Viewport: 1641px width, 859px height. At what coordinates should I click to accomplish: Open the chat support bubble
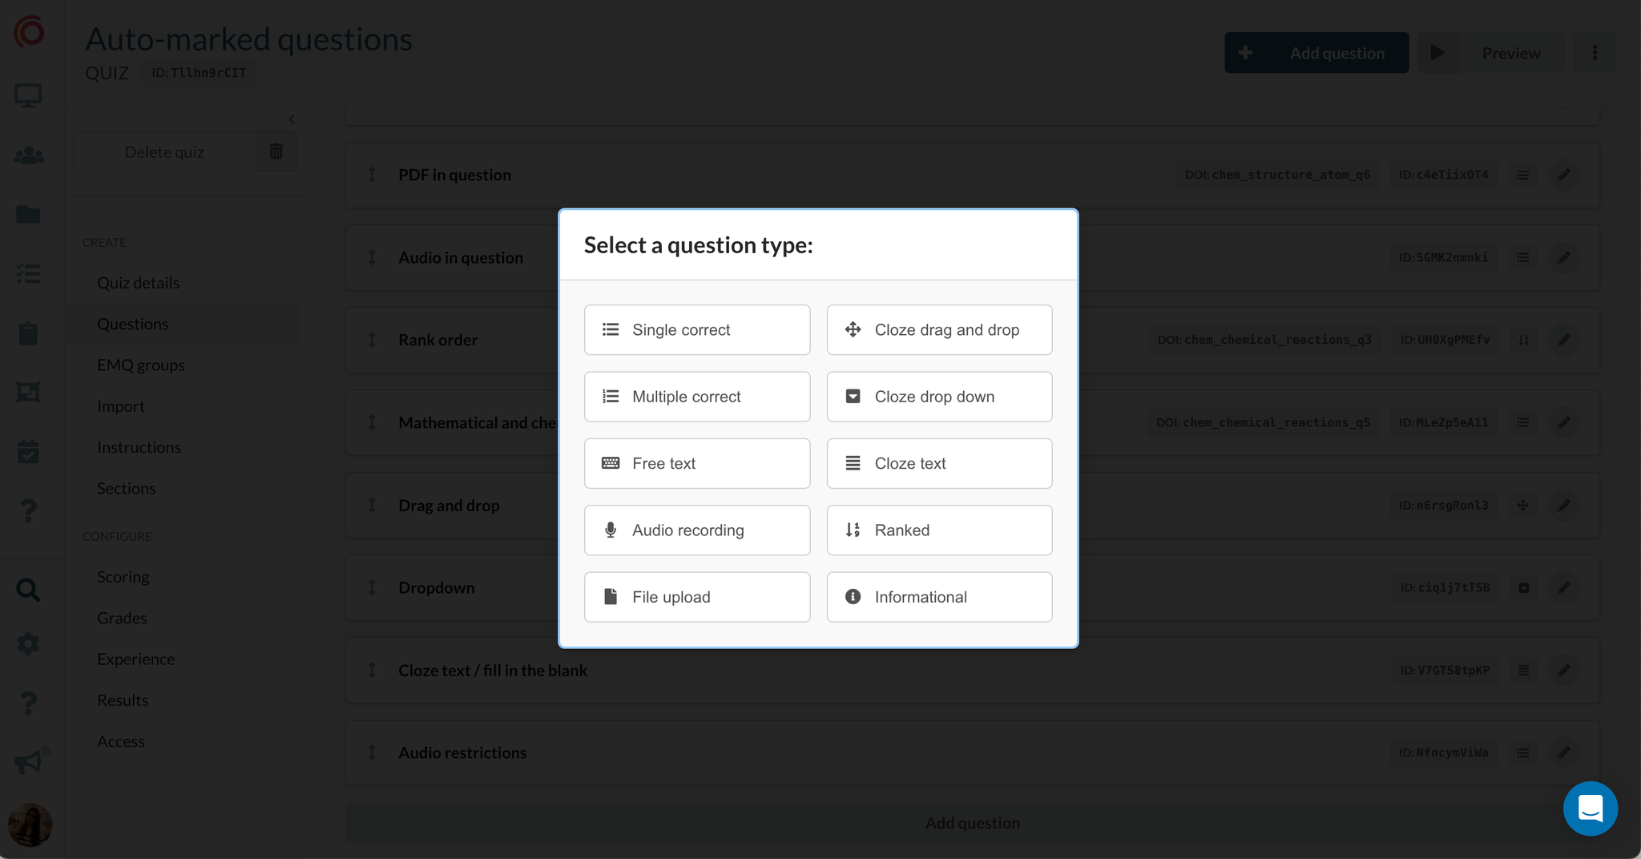[1590, 809]
